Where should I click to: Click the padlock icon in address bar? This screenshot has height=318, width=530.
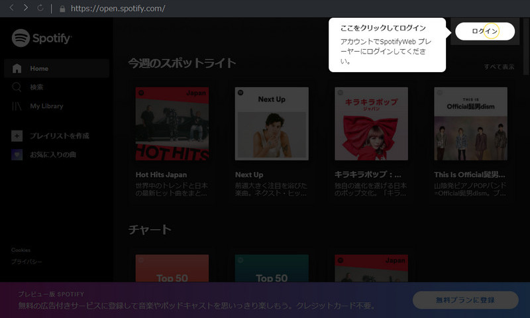point(62,9)
